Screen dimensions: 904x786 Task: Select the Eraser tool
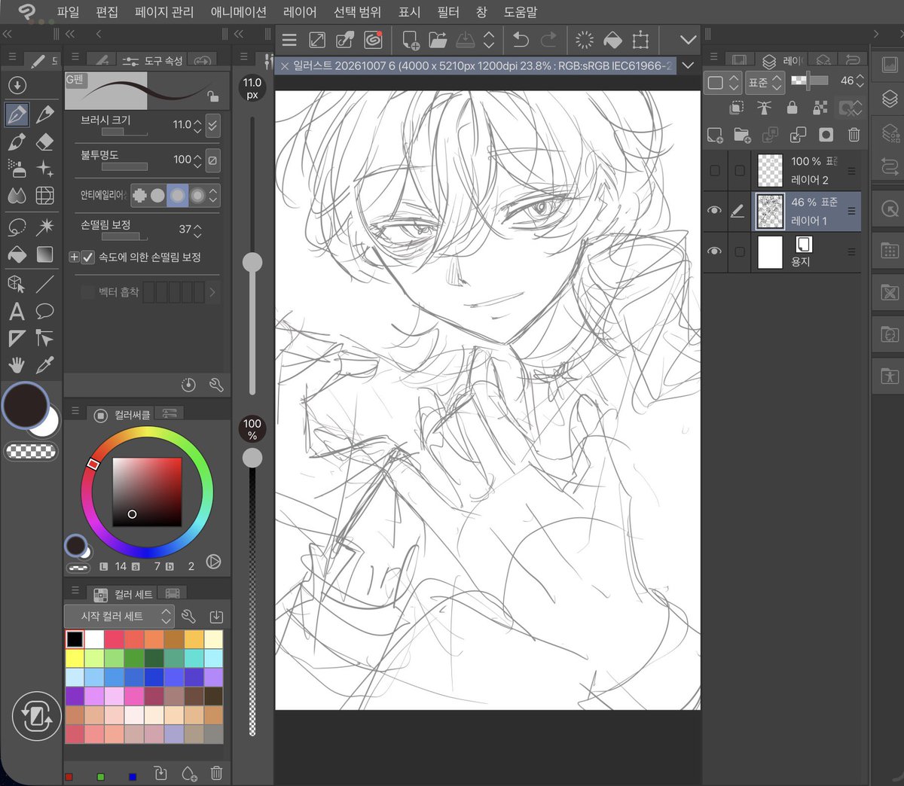44,142
